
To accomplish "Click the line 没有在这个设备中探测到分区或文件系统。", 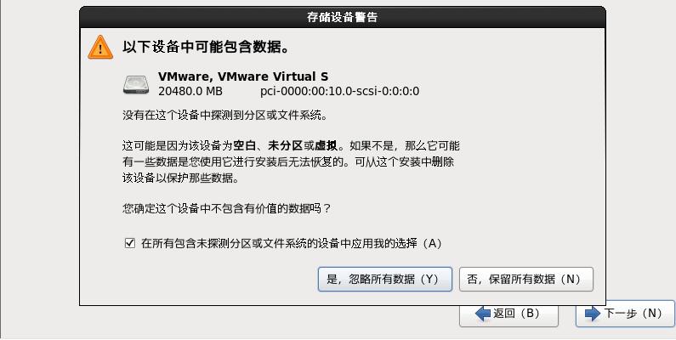I will 225,116.
